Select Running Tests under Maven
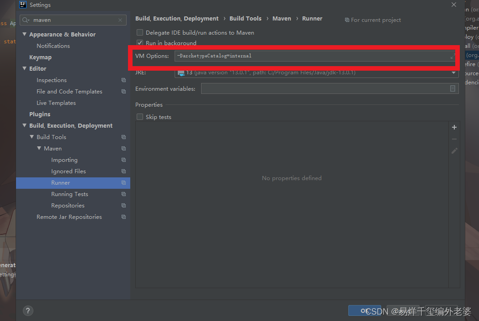The height and width of the screenshot is (321, 479). (x=69, y=194)
